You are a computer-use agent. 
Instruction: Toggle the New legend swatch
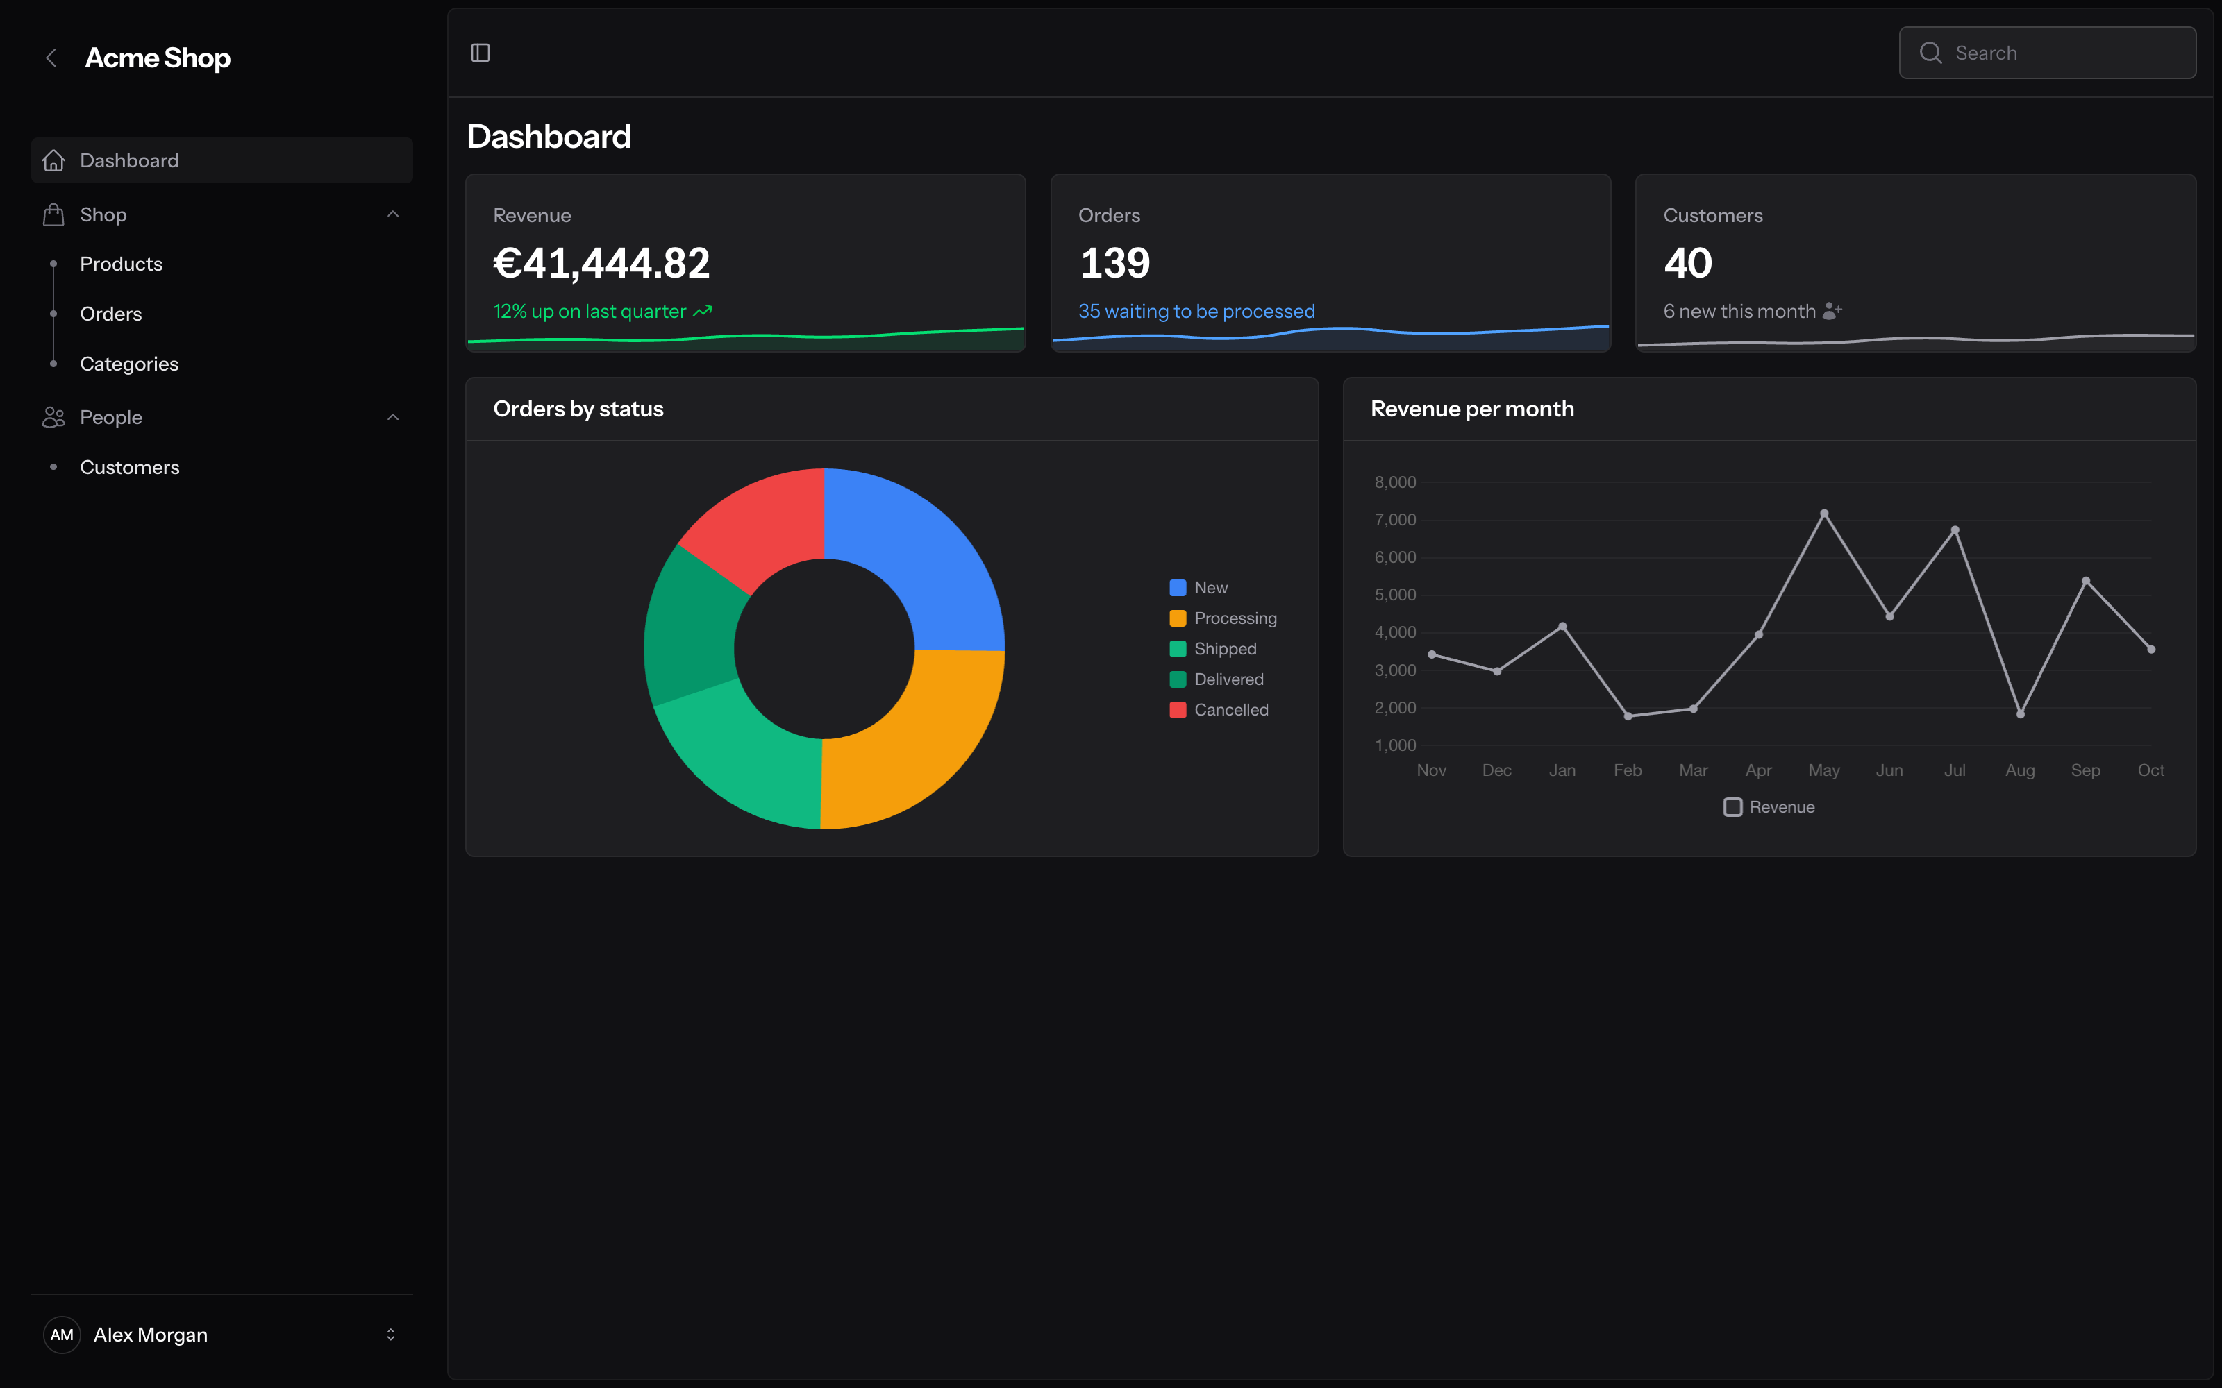[1178, 588]
